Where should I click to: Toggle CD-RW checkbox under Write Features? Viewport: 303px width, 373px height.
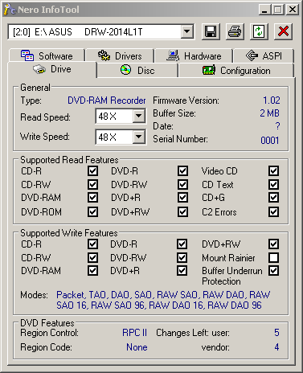(x=92, y=258)
